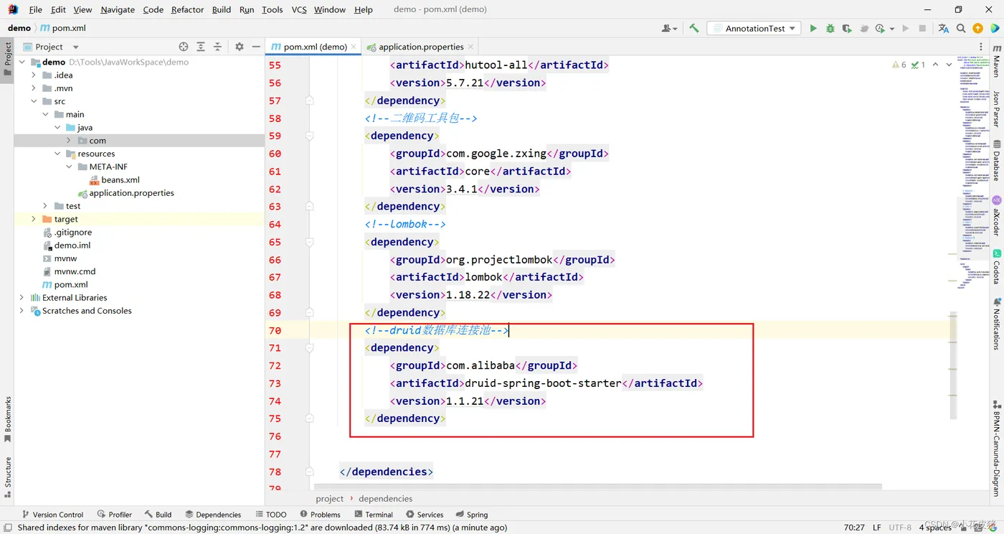Collapse the demo root node
This screenshot has height=534, width=1004.
(22, 62)
